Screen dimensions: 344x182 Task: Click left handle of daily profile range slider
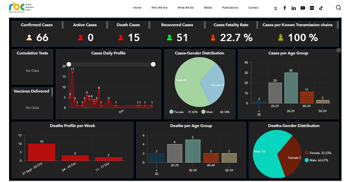click(x=69, y=64)
